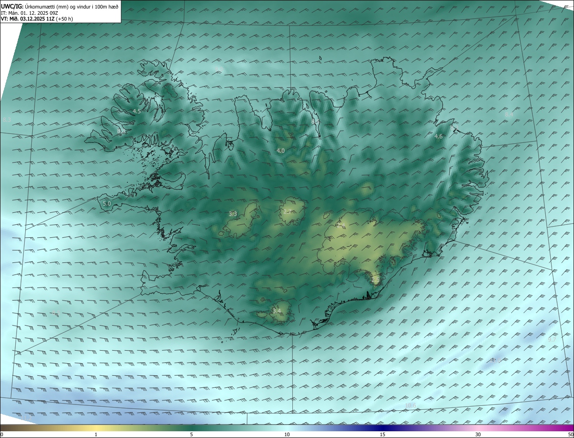The height and width of the screenshot is (438, 574).
Task: Click the VT: Mið. 03.12.2025 11Z line
Action: coord(37,19)
